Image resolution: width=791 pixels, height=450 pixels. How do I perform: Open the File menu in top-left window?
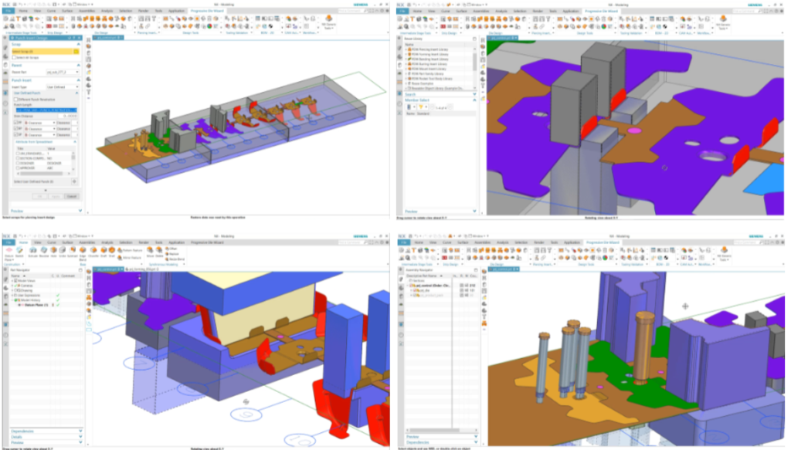click(x=8, y=12)
